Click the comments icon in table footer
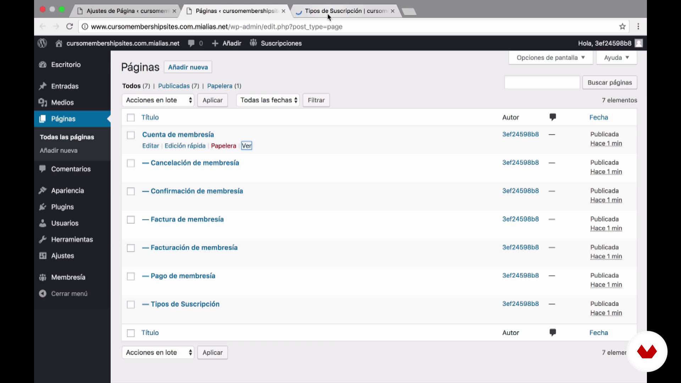 pos(553,332)
